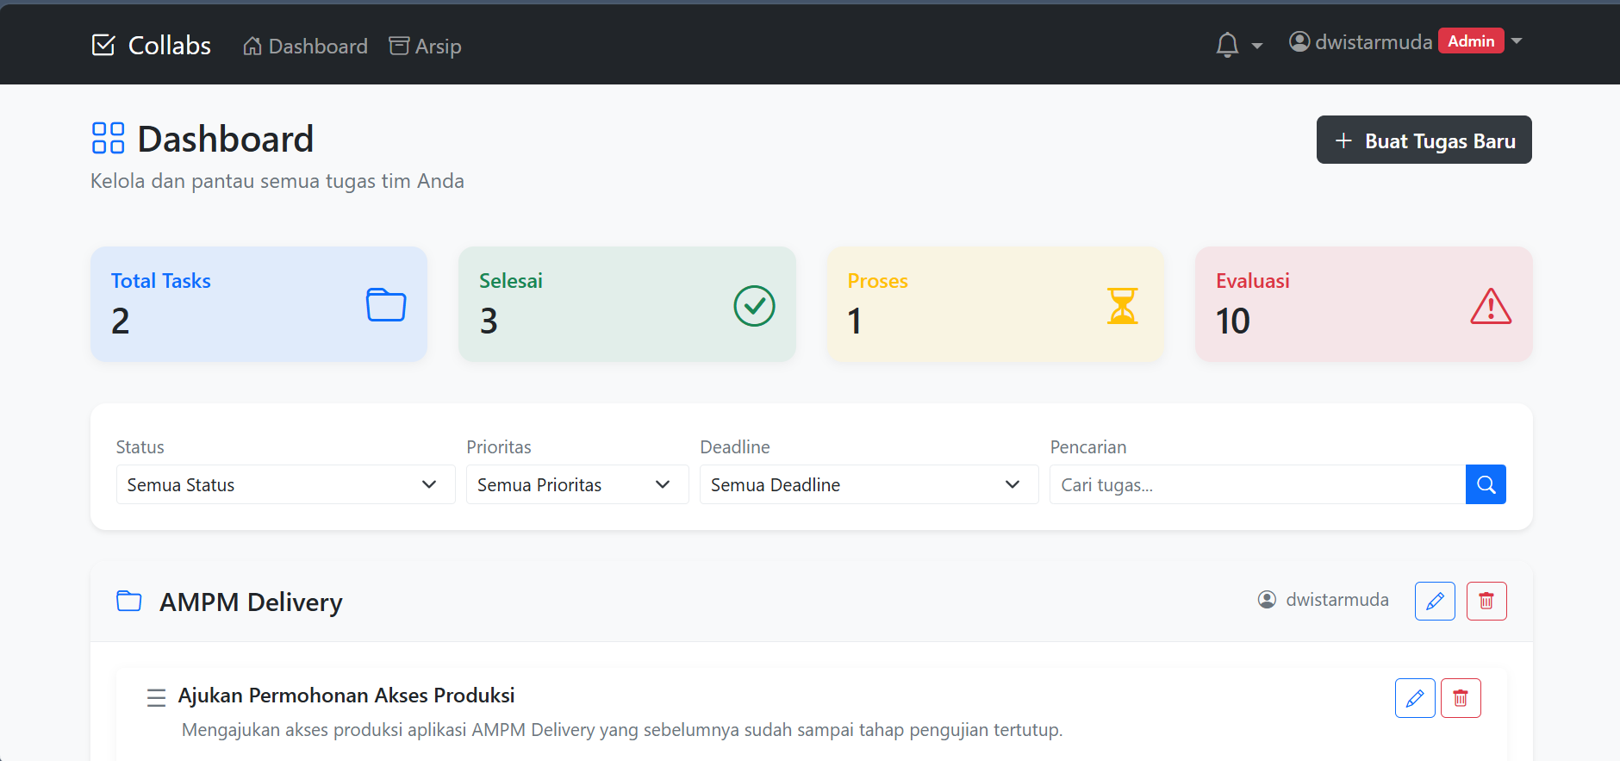Edit the AMPM Delivery project with pencil icon
Image resolution: width=1620 pixels, height=761 pixels.
point(1435,601)
